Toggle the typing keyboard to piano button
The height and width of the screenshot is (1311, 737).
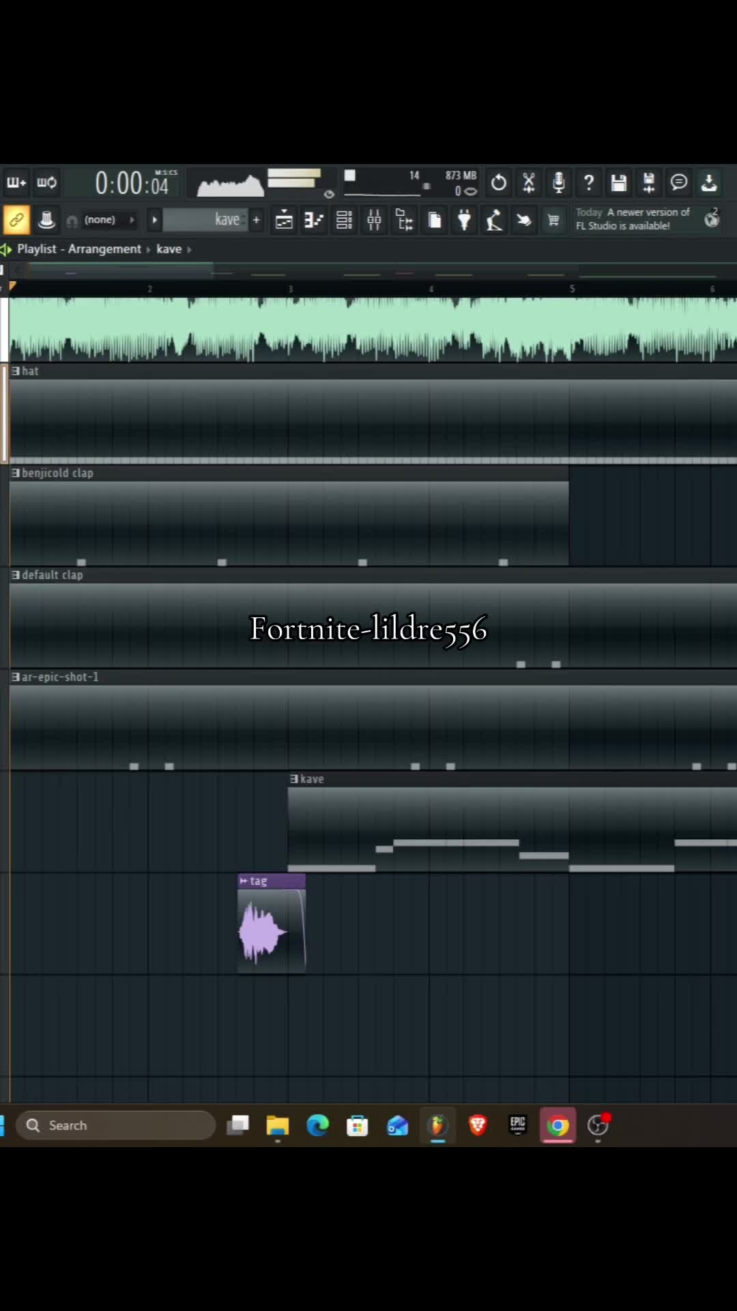point(46,220)
